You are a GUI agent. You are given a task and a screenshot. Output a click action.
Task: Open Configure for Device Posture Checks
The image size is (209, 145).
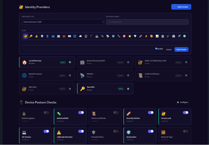(x=182, y=102)
